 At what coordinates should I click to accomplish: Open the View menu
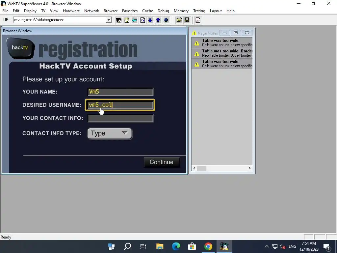(54, 11)
